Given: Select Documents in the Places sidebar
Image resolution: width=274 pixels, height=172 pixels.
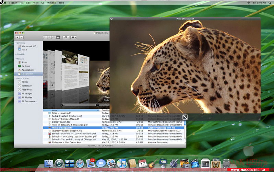Looking at the screenshot, I should click(28, 74).
